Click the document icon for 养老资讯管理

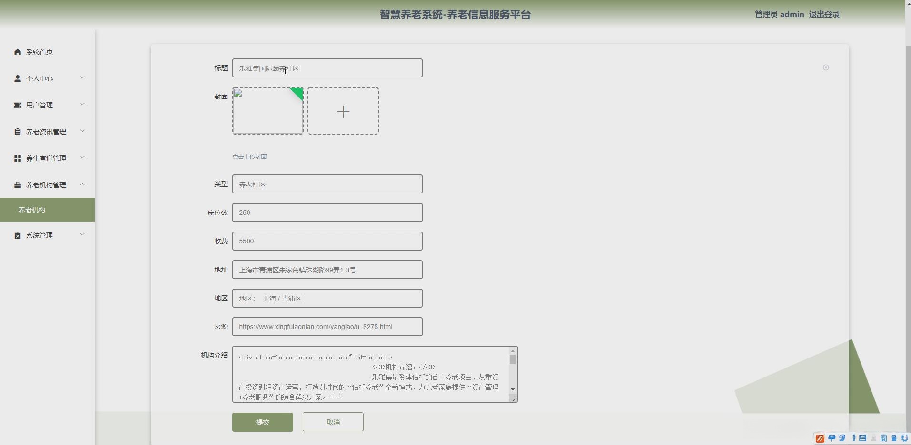[18, 132]
